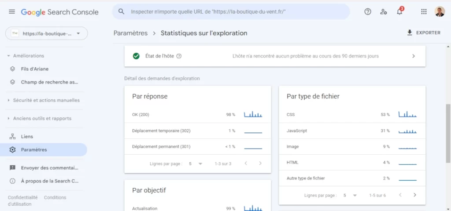451x211 pixels.
Task: Click the Paramètres gear icon
Action: [12, 149]
